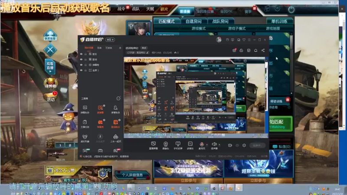Select the 自建房间 tab in game
Viewport: 347px width, 195px height.
[x=193, y=21]
